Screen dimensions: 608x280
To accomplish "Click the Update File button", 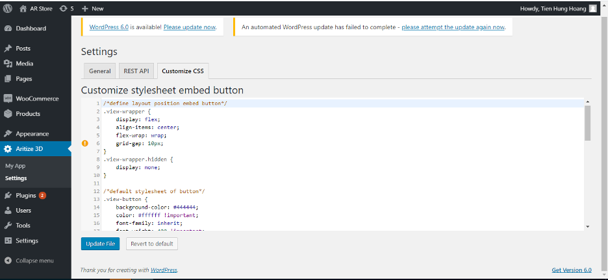I will click(x=101, y=244).
